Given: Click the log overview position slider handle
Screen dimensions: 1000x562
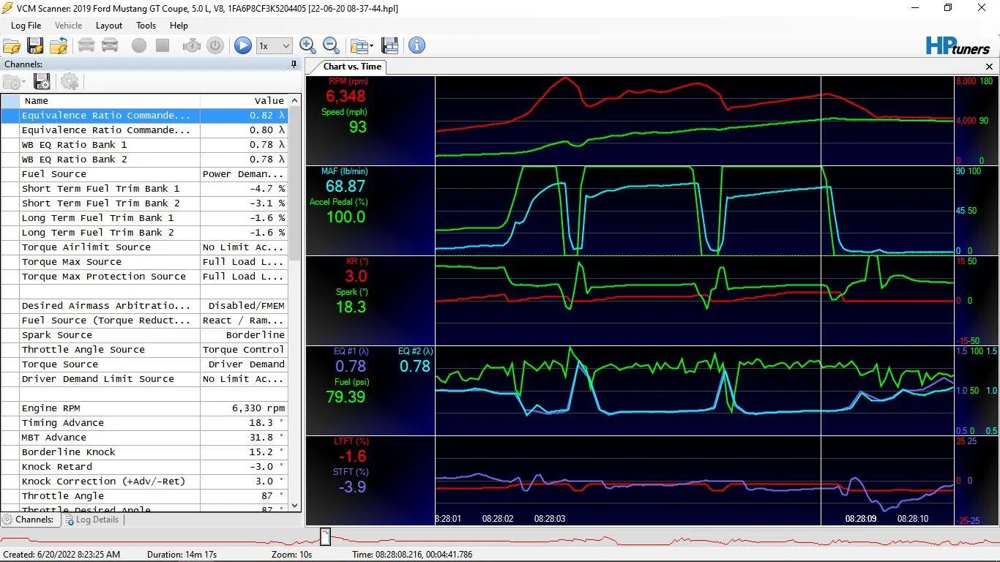Looking at the screenshot, I should pos(326,537).
